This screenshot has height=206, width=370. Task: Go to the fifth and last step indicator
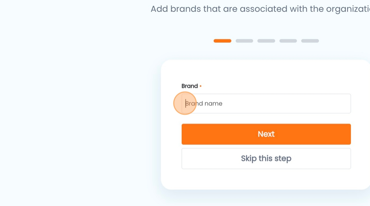coord(310,41)
